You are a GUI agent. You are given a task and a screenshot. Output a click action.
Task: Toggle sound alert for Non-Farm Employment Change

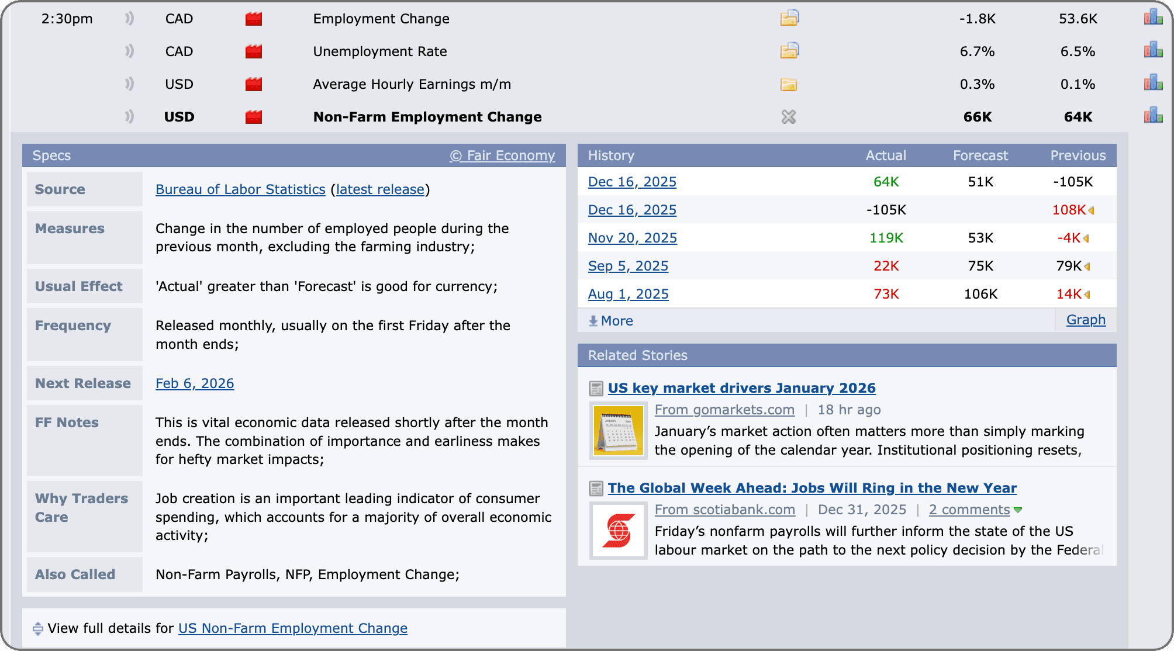tap(129, 117)
